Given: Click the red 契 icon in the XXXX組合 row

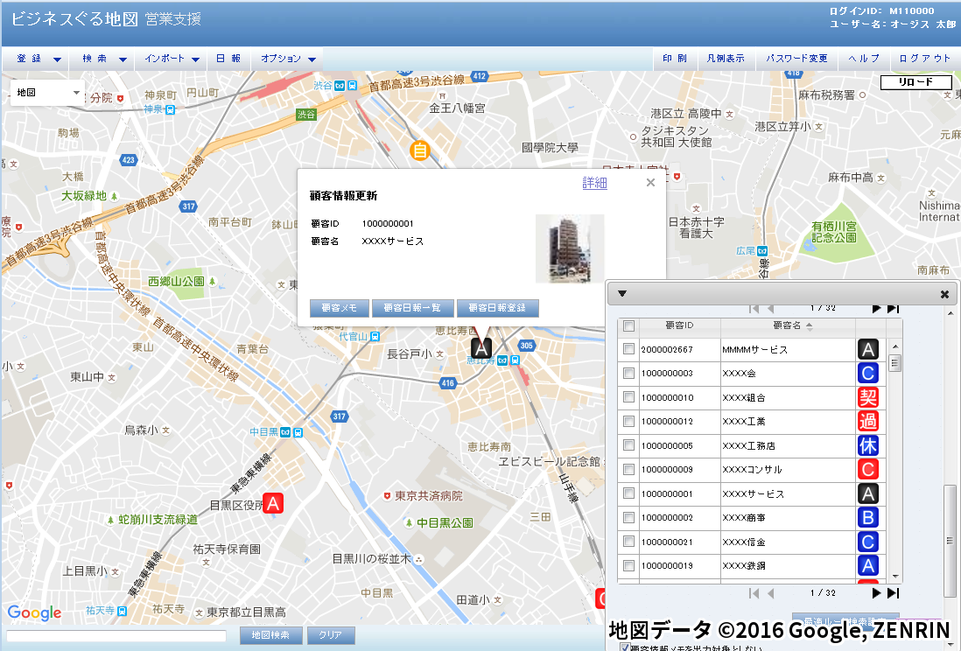Looking at the screenshot, I should click(x=868, y=397).
